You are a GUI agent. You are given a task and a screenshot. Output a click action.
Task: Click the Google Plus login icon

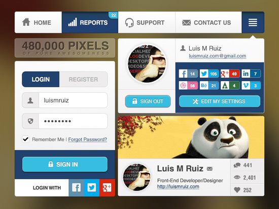point(107,188)
